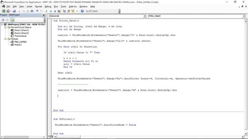Open the Run menu
248x139 pixels.
(x=56, y=7)
